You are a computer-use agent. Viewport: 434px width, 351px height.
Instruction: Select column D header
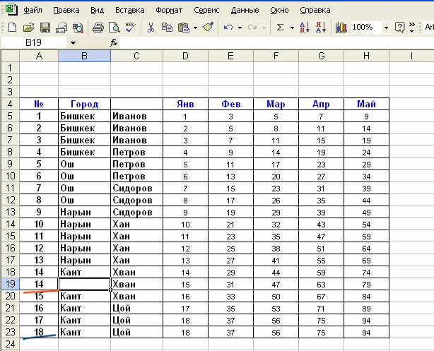(185, 56)
